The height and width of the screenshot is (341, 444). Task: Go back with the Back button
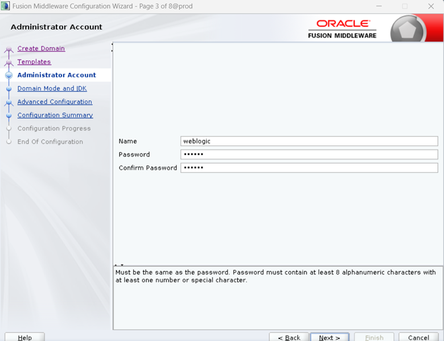289,337
